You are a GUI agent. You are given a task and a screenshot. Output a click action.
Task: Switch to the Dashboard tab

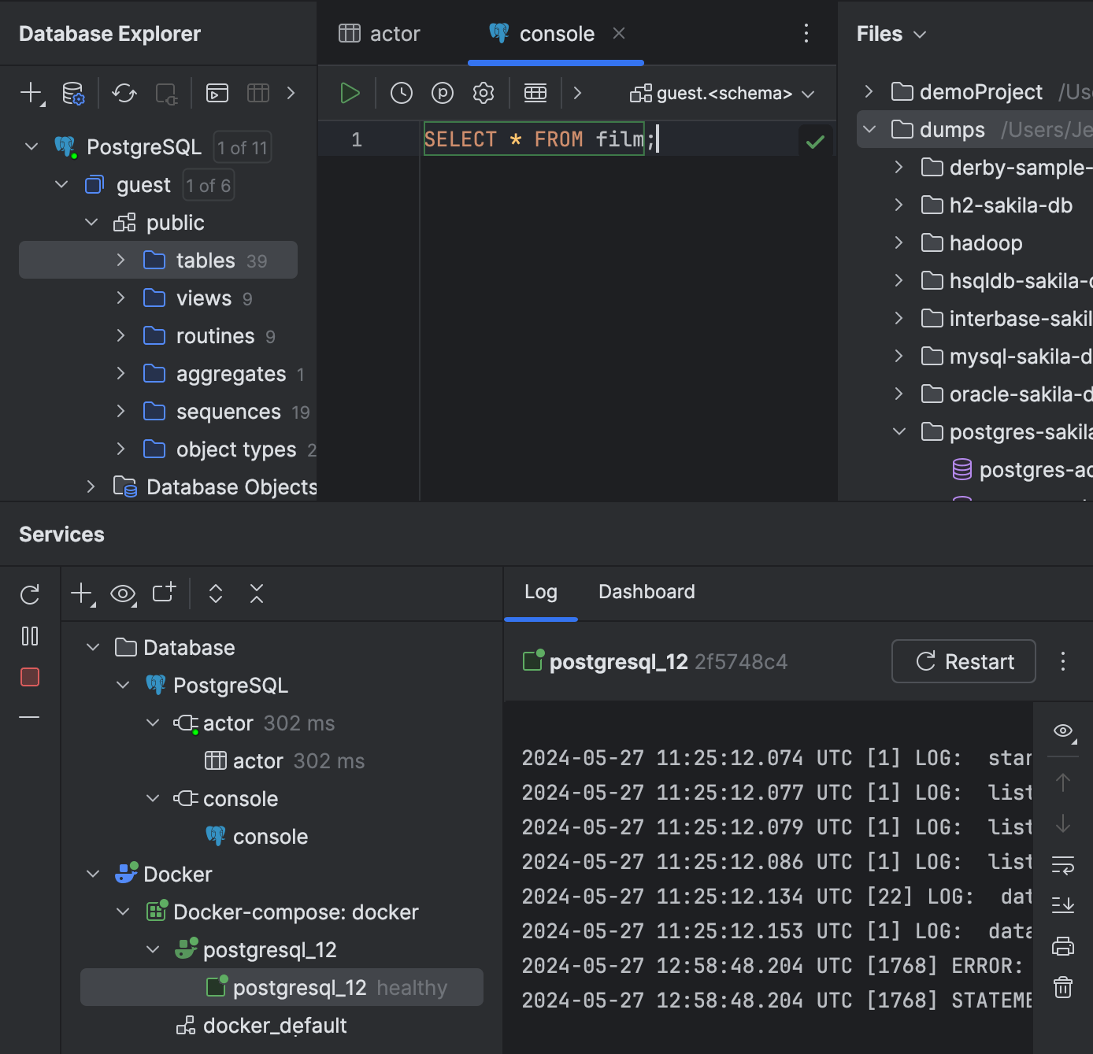tap(647, 592)
